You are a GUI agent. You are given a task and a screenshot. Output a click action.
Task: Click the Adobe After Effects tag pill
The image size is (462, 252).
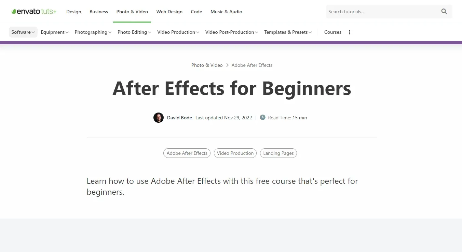187,153
